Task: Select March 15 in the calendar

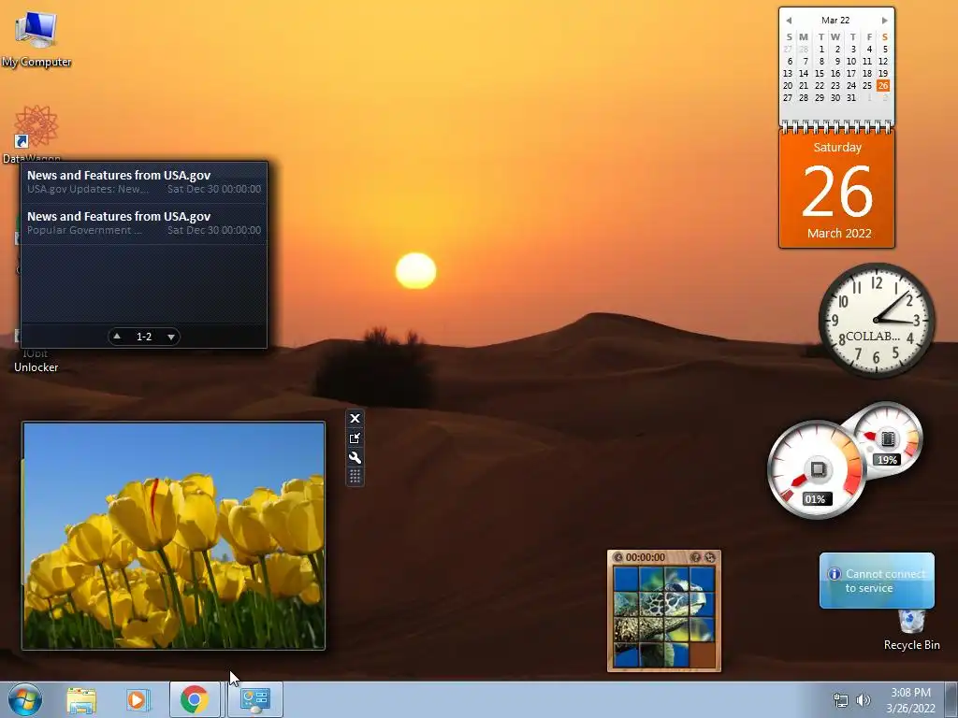Action: point(820,73)
